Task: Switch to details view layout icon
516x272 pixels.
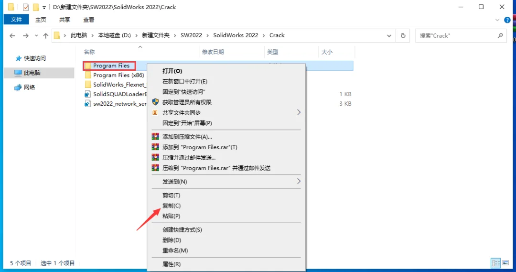Action: [x=495, y=263]
